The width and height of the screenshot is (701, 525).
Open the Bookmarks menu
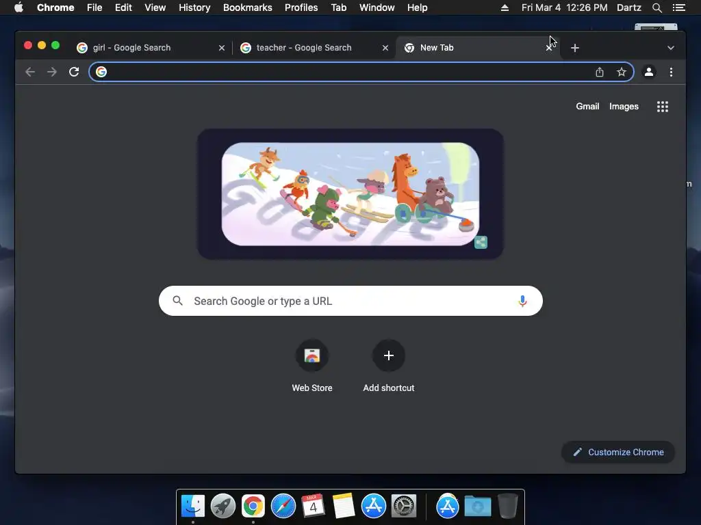pyautogui.click(x=248, y=8)
